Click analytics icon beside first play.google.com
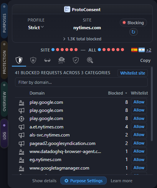 pyautogui.click(x=21, y=103)
